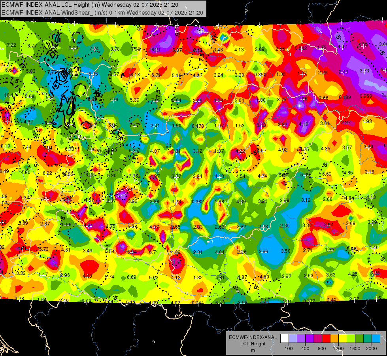Click the white legend swatch
This screenshot has height=356, width=387.
click(285, 338)
